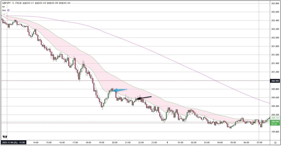Click the 01:00 time axis label

[181, 142]
